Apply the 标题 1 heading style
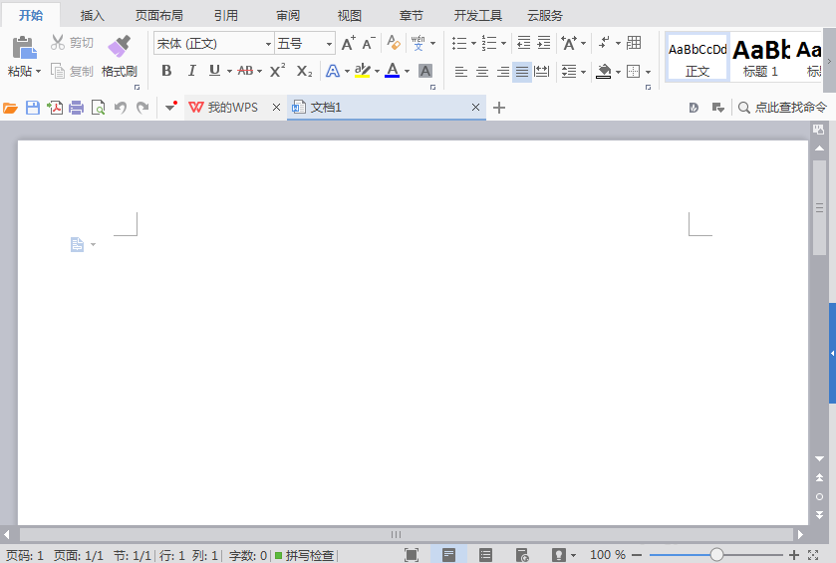Screen dimensions: 836x563 point(761,56)
